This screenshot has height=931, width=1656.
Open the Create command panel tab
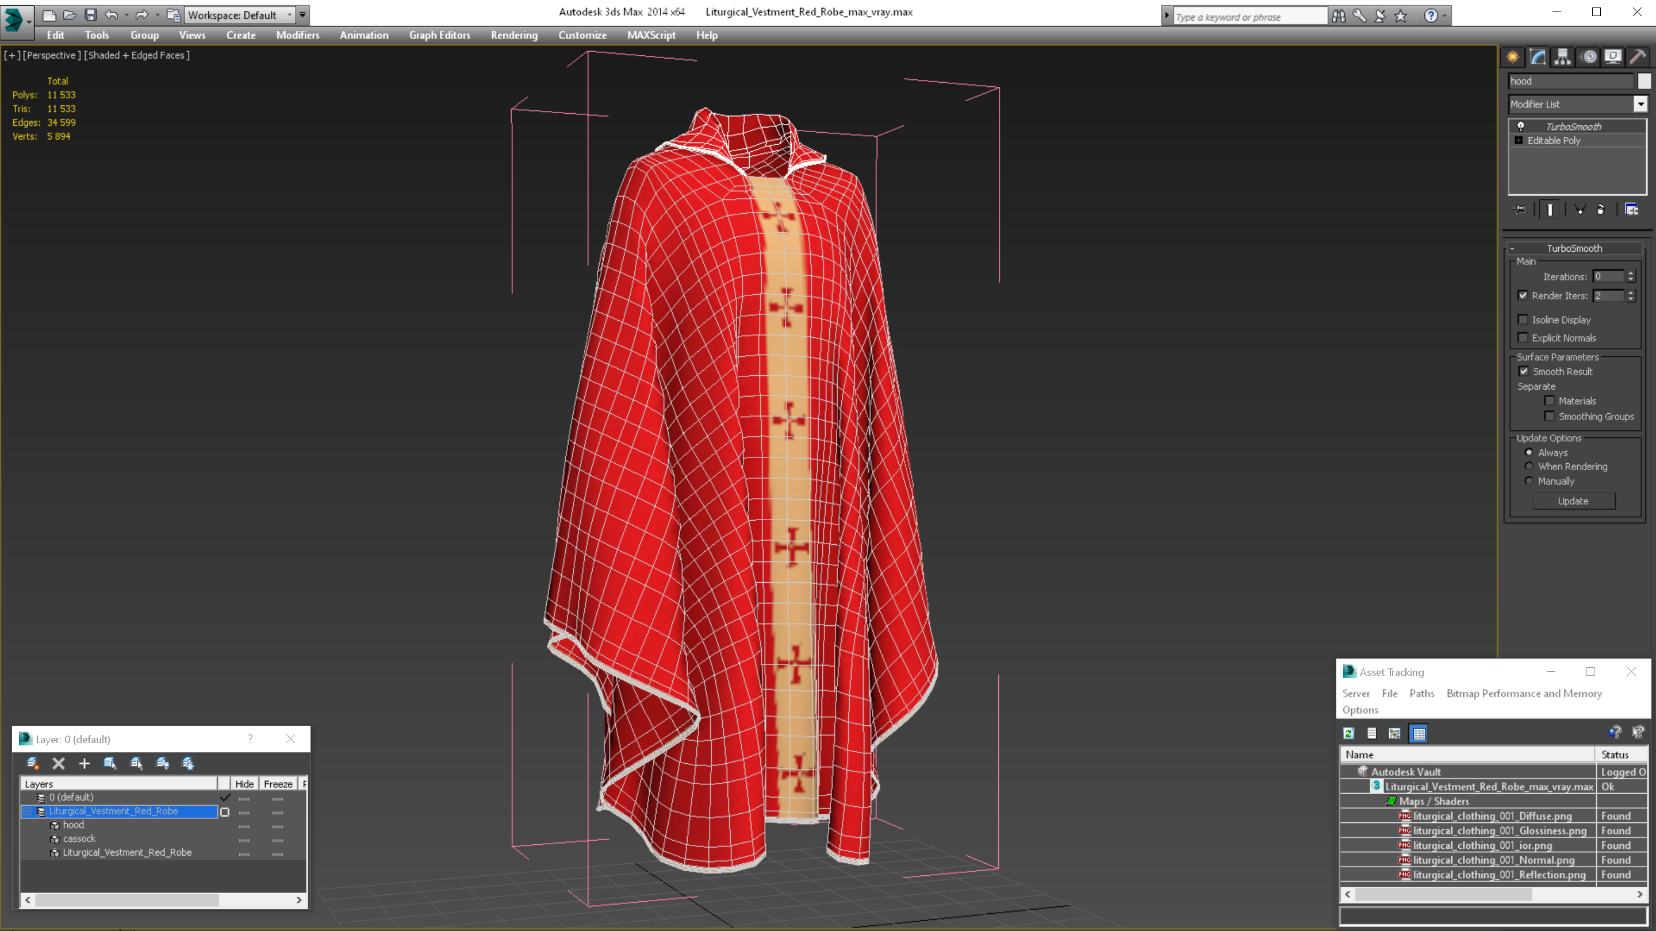tap(1513, 56)
